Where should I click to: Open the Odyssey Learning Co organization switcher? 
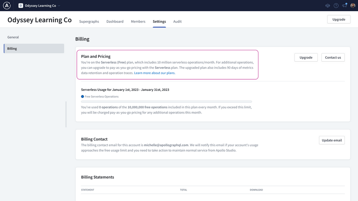39,6
